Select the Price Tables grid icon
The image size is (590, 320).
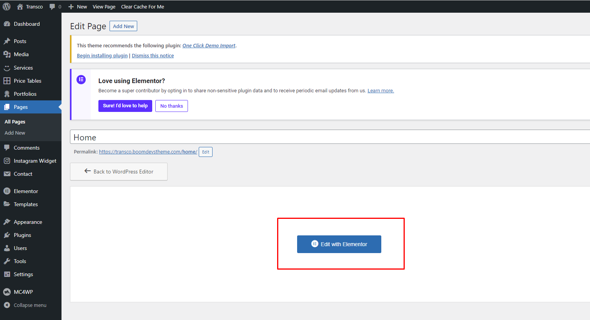tap(7, 81)
